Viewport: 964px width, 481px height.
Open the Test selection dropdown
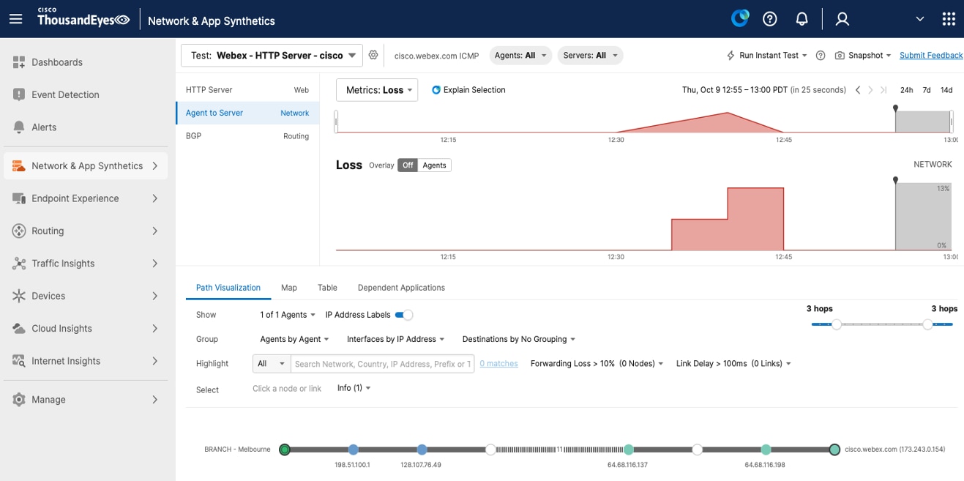coord(272,55)
